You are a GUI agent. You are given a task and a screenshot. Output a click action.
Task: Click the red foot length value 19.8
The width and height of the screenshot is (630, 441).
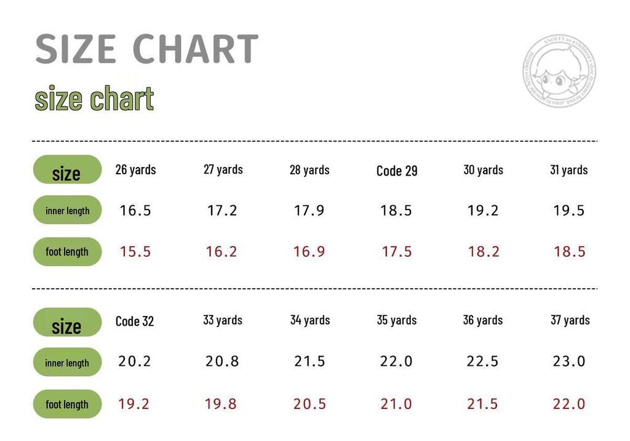(x=221, y=404)
